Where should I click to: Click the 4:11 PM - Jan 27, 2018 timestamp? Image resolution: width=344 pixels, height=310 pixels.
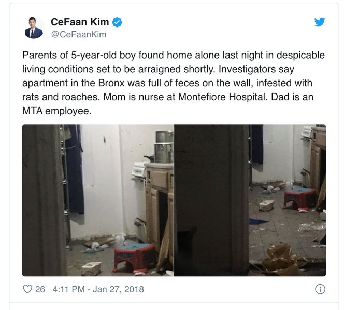pos(98,289)
